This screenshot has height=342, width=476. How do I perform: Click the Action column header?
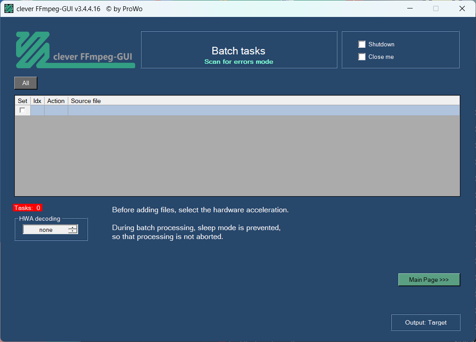pos(56,101)
